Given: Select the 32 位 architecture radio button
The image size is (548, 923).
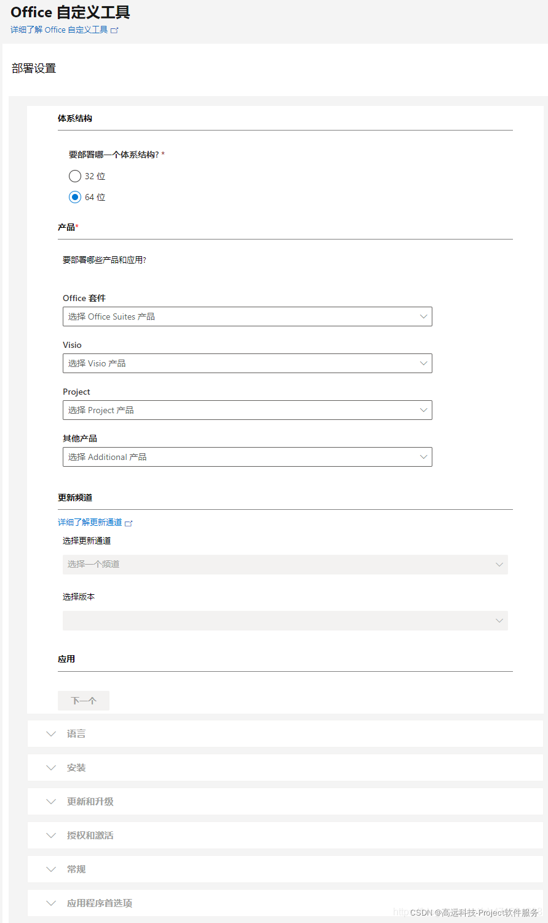Looking at the screenshot, I should pos(75,176).
